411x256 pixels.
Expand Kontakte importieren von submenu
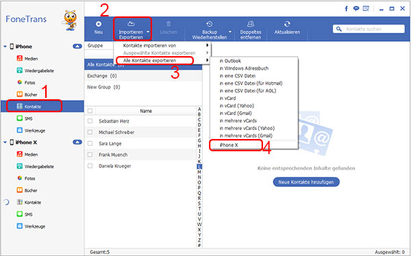coord(162,45)
